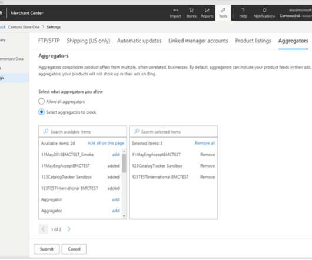Viewport: 312px width, 260px height.
Task: Remove 11MayEngAcceptBMCTEST from selected
Action: click(x=207, y=155)
